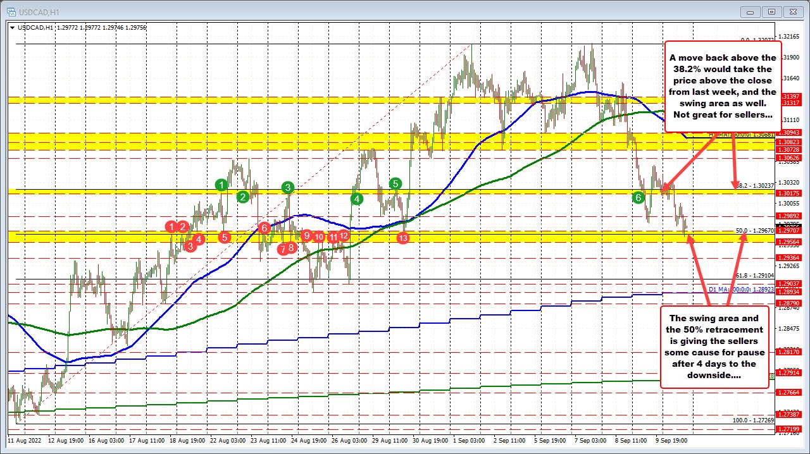
Task: Select red circle marker 1 on the chart
Action: point(171,226)
